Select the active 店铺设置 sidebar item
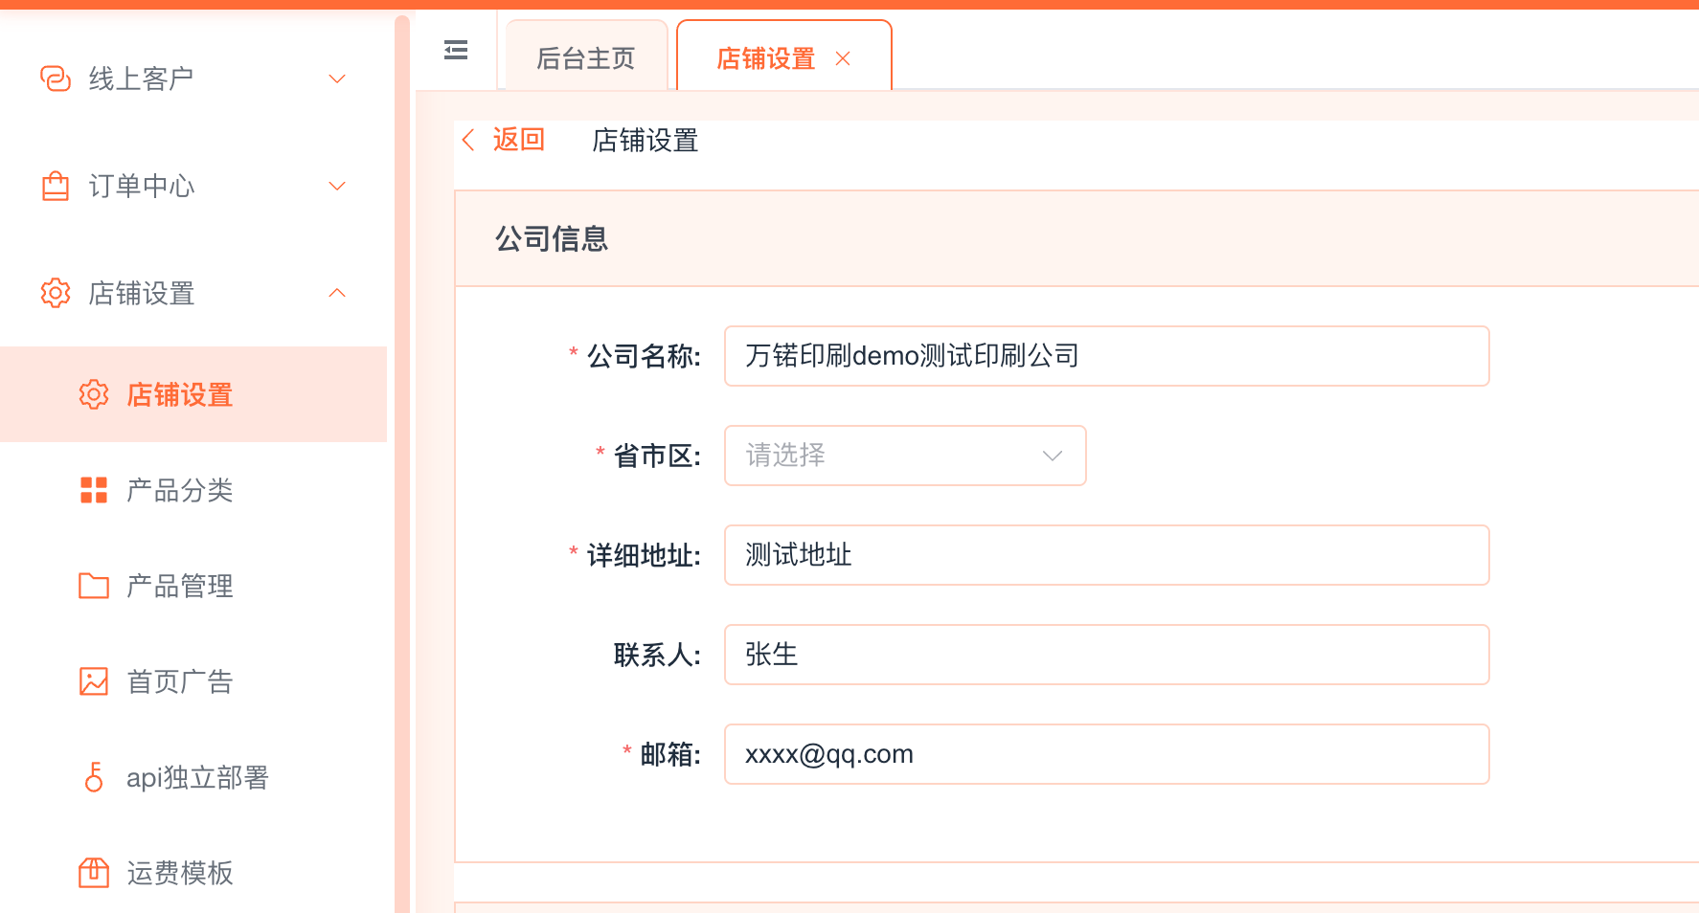The height and width of the screenshot is (913, 1699). (x=180, y=394)
